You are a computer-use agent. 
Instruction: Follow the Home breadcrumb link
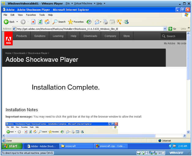pos(8,53)
